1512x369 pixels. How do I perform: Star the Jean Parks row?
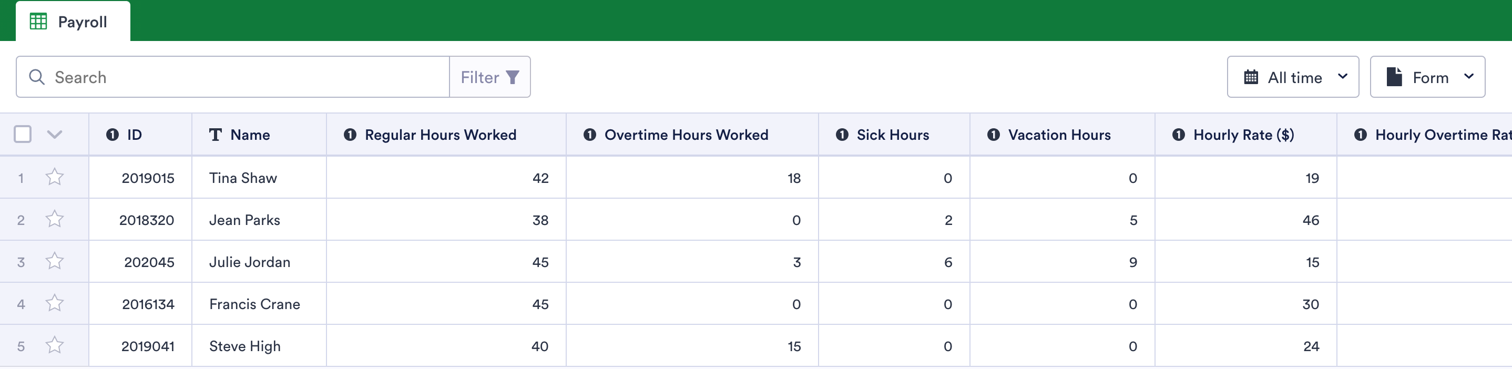(55, 219)
